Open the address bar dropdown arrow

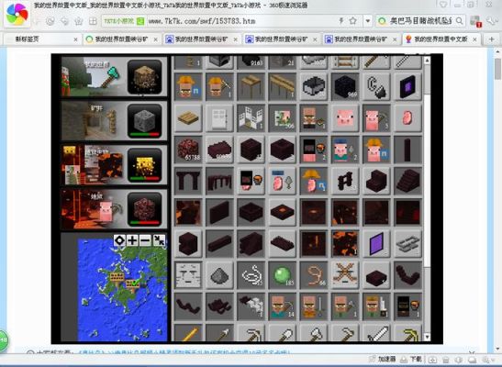click(x=367, y=21)
